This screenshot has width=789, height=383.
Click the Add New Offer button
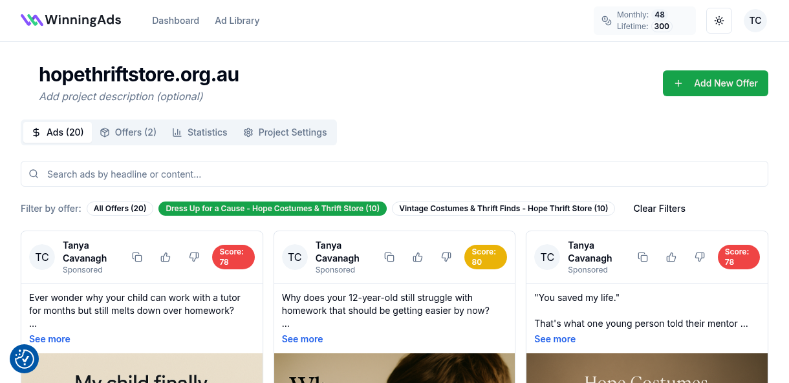tap(715, 83)
